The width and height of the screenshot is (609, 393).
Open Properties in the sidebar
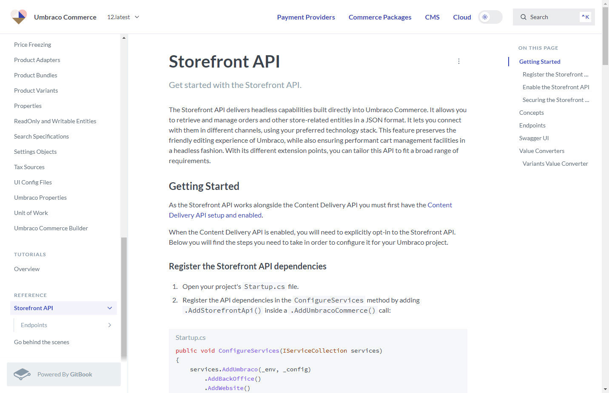click(x=28, y=106)
